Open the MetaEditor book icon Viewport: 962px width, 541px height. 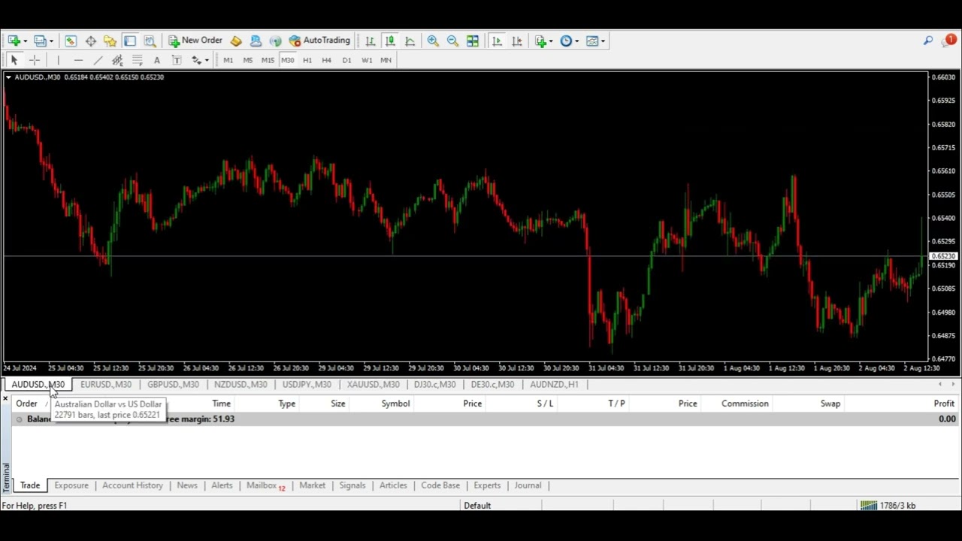[x=236, y=41]
